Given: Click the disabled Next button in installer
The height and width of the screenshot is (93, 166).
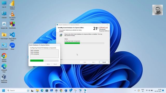Looking at the screenshot, I should [94, 62].
